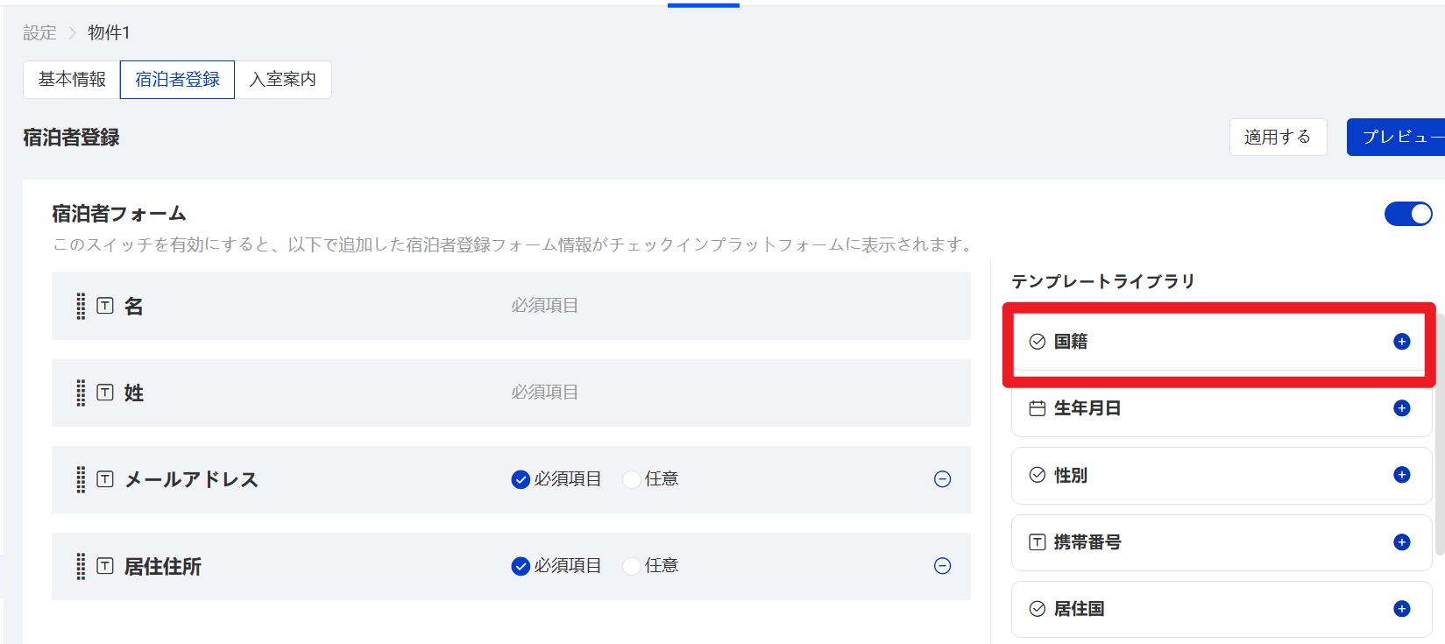Click the 適用する button
Viewport: 1445px width, 644px height.
[1277, 137]
